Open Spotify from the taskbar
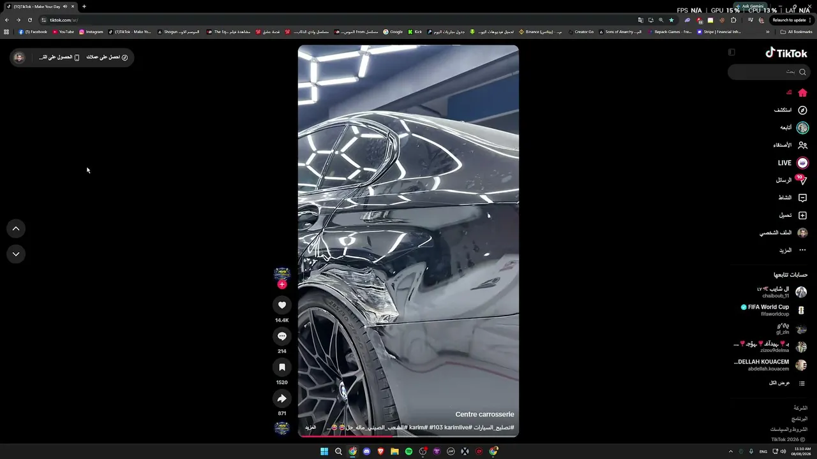Image resolution: width=817 pixels, height=459 pixels. pos(408,451)
